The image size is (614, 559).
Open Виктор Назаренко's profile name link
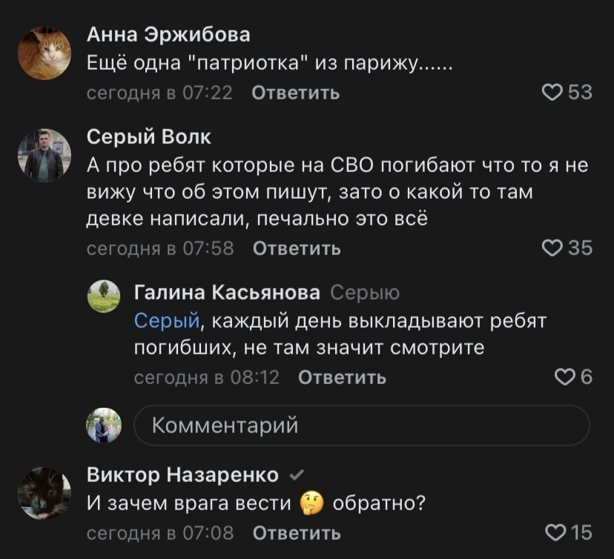[182, 474]
